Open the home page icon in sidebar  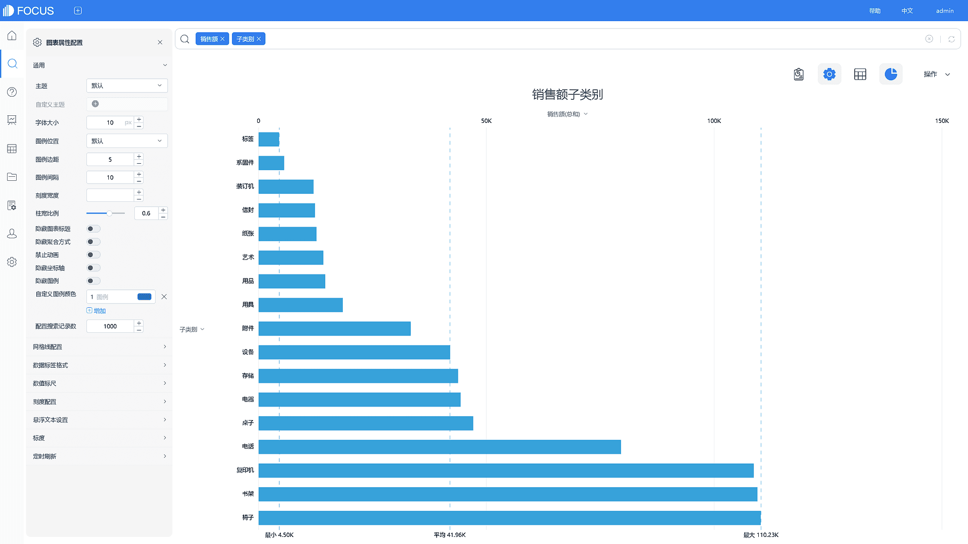coord(12,36)
